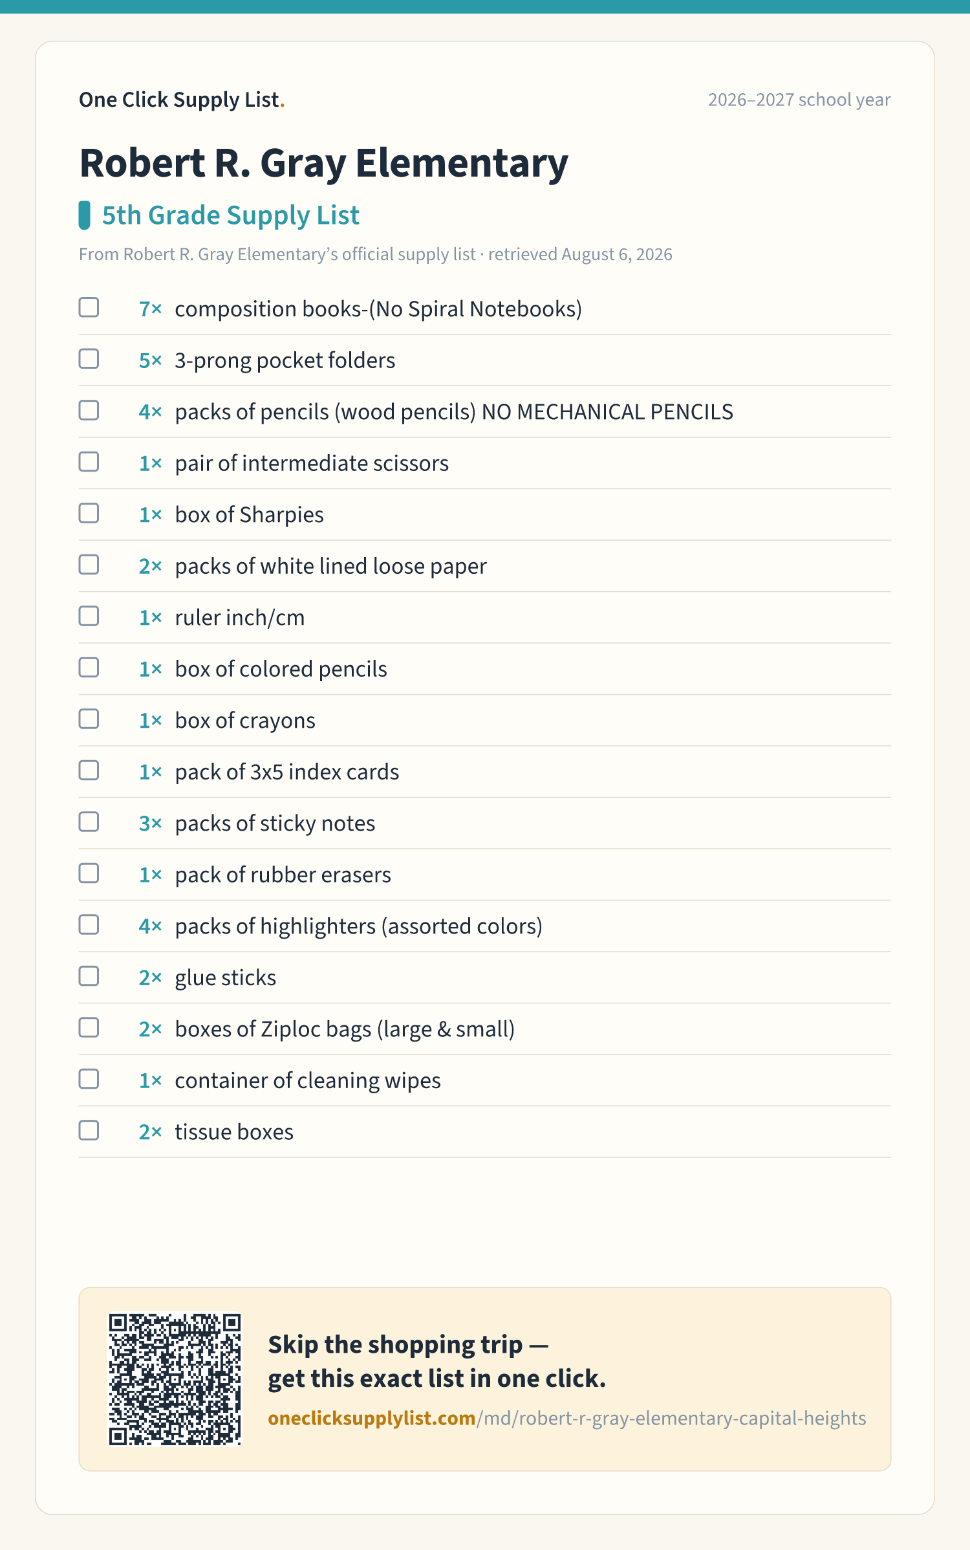
Task: Mark packs of wood pencils as done
Action: 89,410
